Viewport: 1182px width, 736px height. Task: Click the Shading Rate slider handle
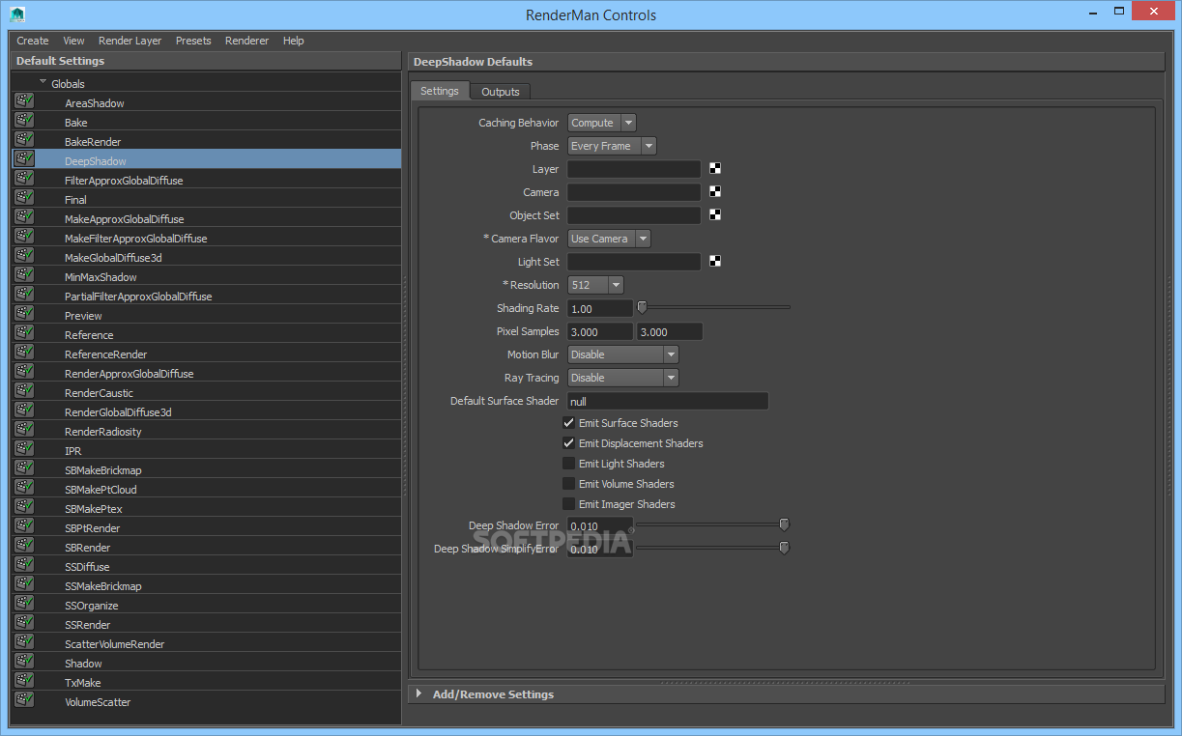[642, 307]
